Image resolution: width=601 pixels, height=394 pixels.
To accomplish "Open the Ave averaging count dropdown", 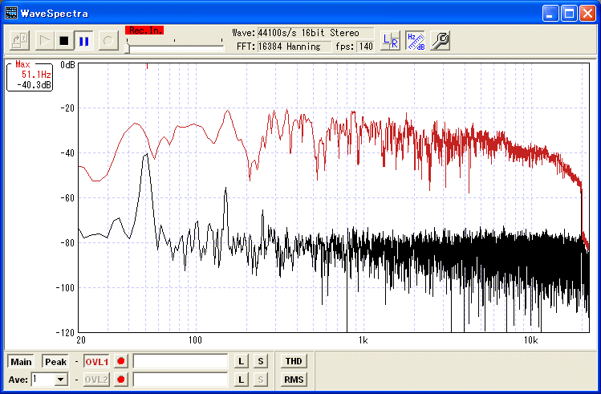I will pos(60,380).
